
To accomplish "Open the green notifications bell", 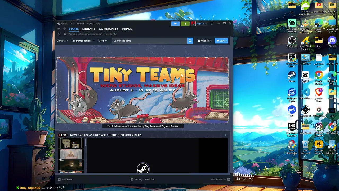I will (x=185, y=24).
